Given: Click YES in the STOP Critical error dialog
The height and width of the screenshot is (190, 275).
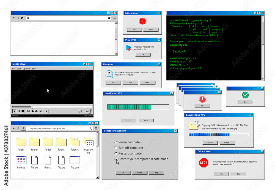Looking at the screenshot, I should tap(221, 174).
